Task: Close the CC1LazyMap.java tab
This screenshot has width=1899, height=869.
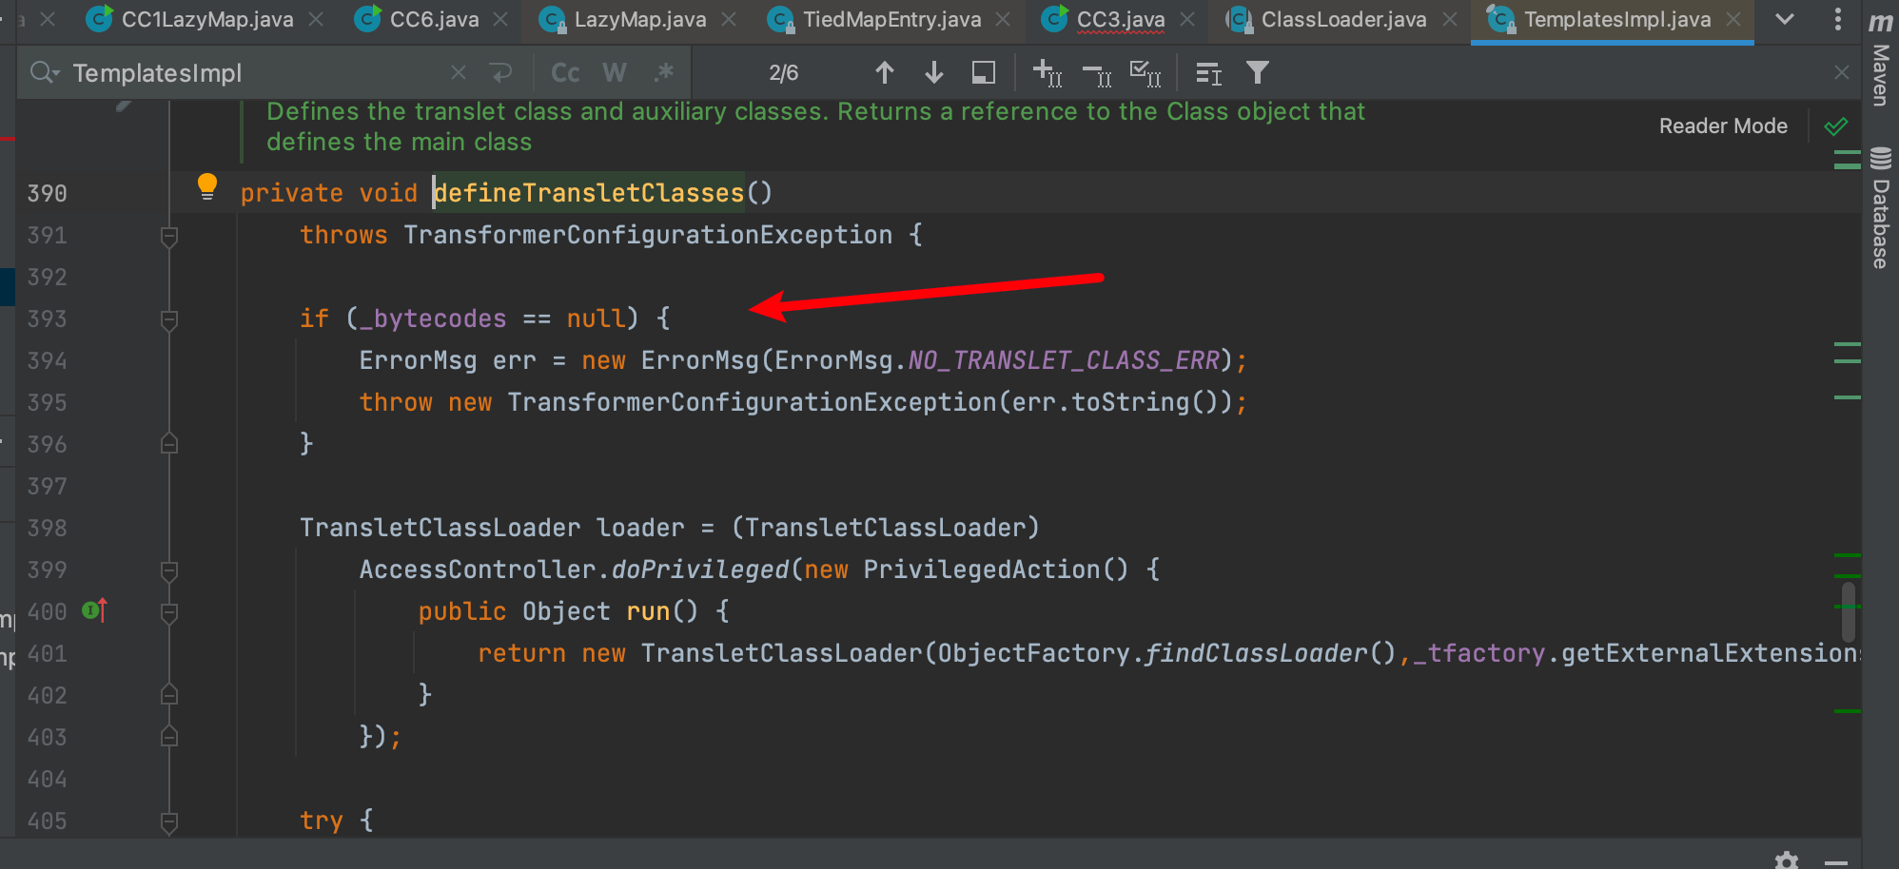Action: click(x=316, y=19)
